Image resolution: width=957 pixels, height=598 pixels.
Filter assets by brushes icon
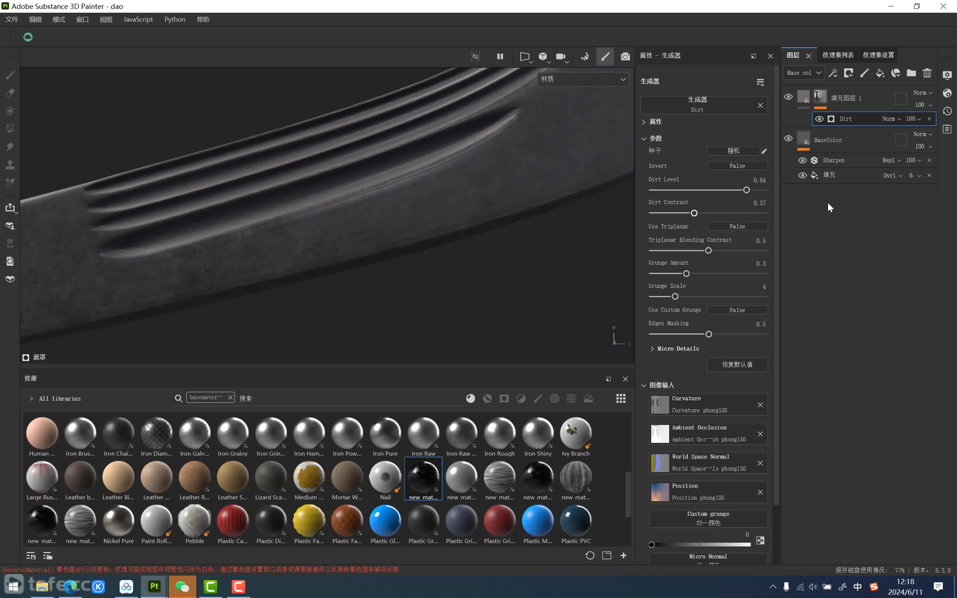click(x=538, y=398)
